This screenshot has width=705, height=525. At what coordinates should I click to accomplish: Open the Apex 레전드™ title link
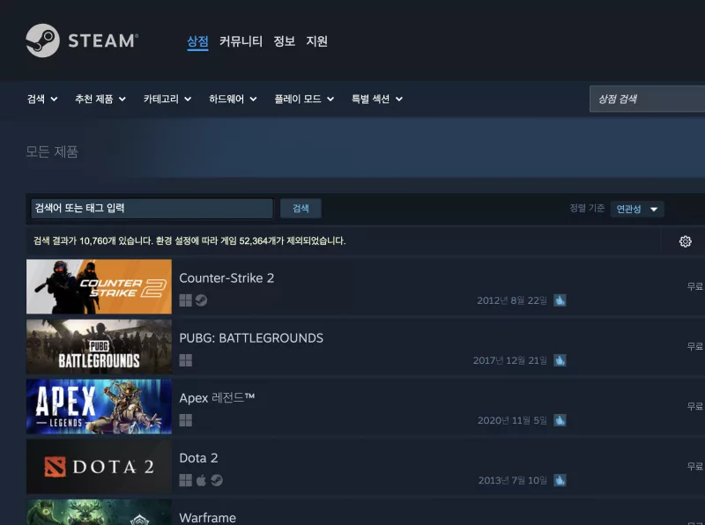tap(217, 398)
